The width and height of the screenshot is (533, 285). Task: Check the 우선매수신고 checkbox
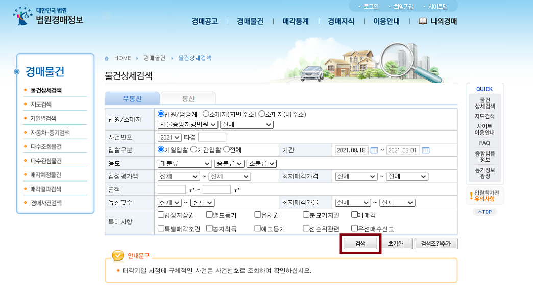354,228
